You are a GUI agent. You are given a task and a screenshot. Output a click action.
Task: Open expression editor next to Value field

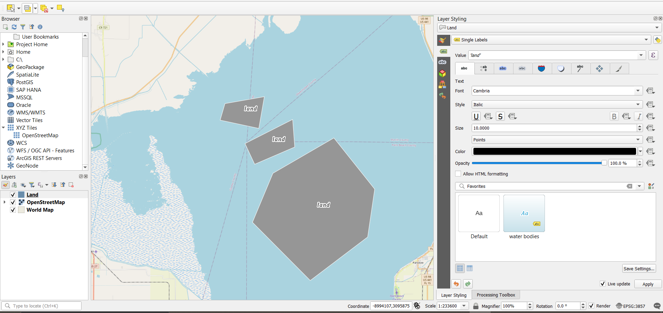[x=653, y=55]
